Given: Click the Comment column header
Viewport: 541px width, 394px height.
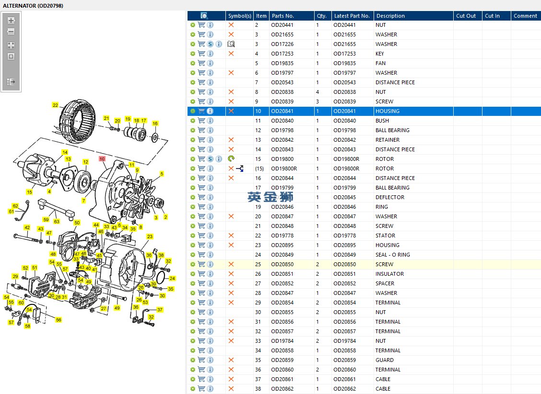Looking at the screenshot, I should tap(526, 16).
